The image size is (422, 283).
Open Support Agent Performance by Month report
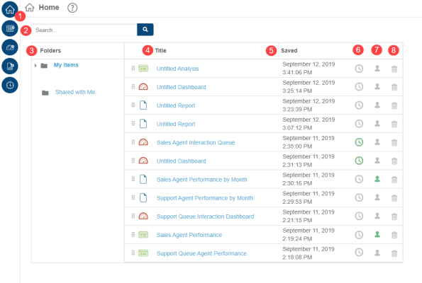(205, 198)
